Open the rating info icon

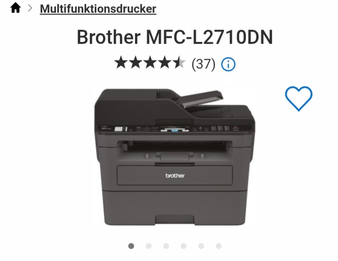click(x=228, y=64)
